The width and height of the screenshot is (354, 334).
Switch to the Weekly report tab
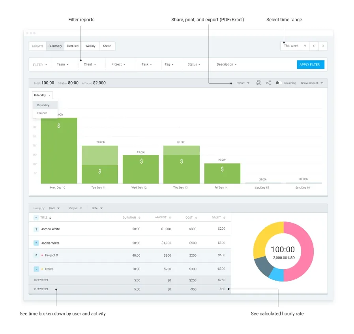(x=90, y=46)
